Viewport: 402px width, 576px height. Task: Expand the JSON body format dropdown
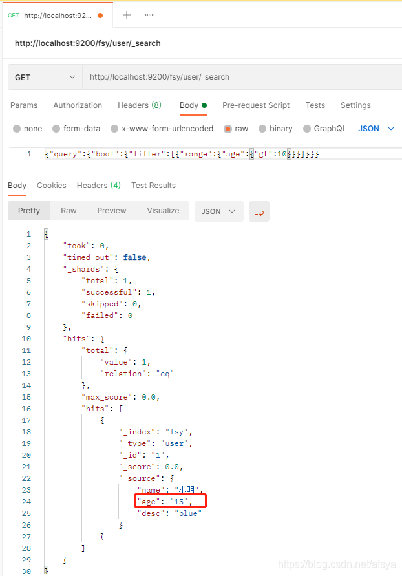coord(376,129)
